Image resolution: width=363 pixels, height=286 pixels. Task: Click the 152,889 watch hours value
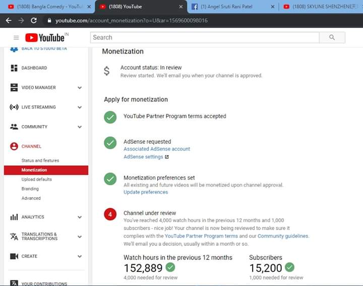143,268
